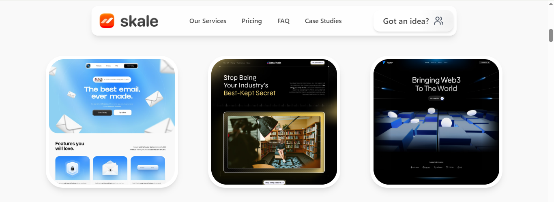Image resolution: width=554 pixels, height=202 pixels.
Task: Go to the Pricing section
Action: point(252,21)
